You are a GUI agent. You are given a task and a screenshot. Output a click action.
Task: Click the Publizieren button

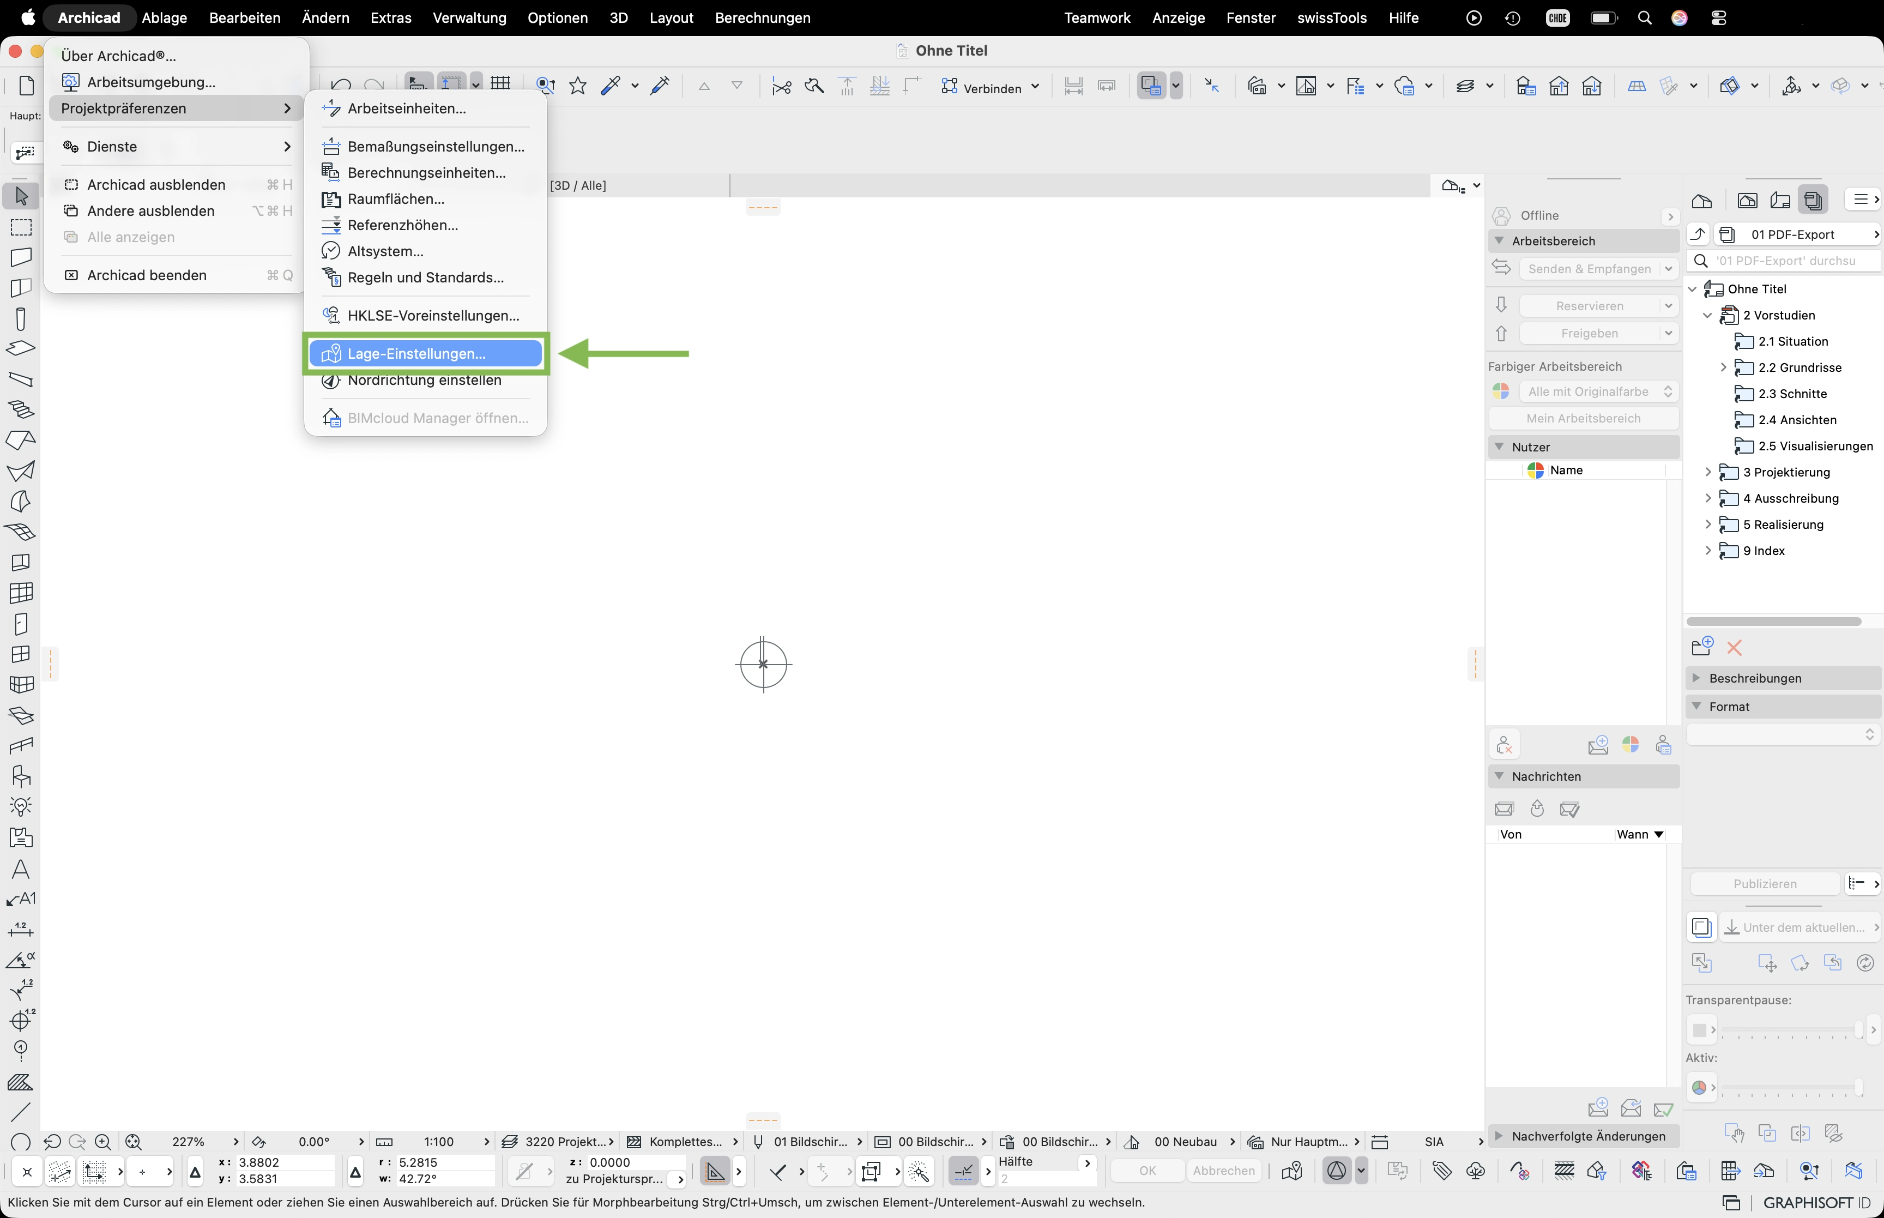pos(1765,883)
